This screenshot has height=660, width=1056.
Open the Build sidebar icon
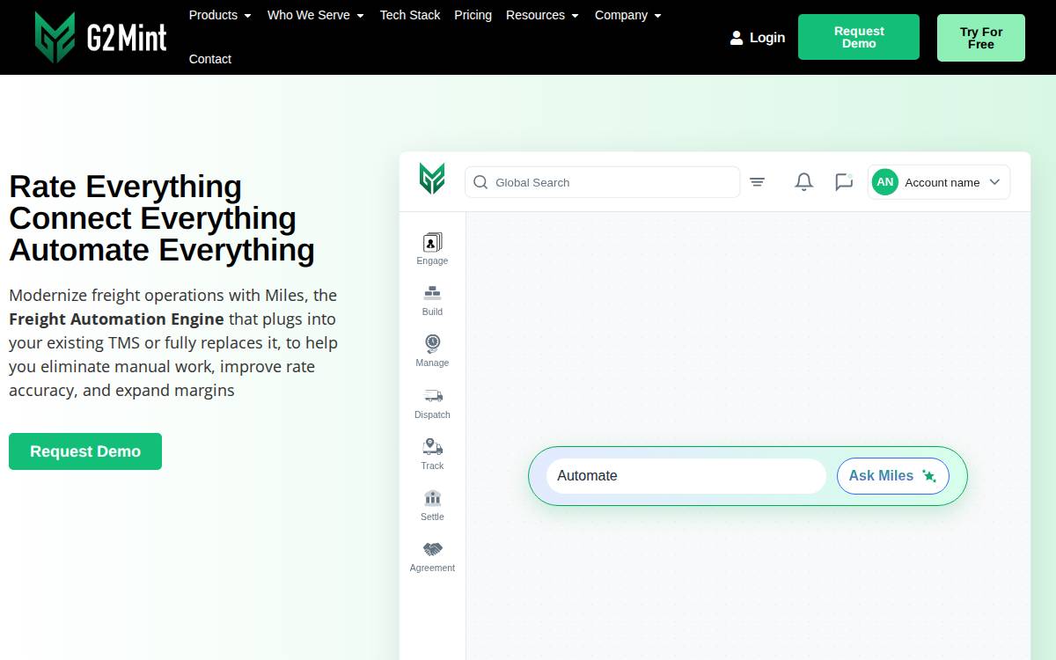432,293
